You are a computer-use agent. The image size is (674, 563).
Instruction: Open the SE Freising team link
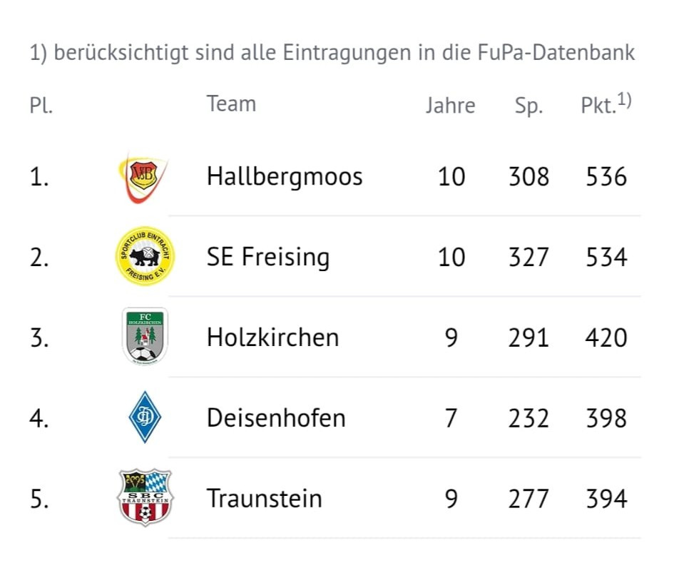(268, 257)
